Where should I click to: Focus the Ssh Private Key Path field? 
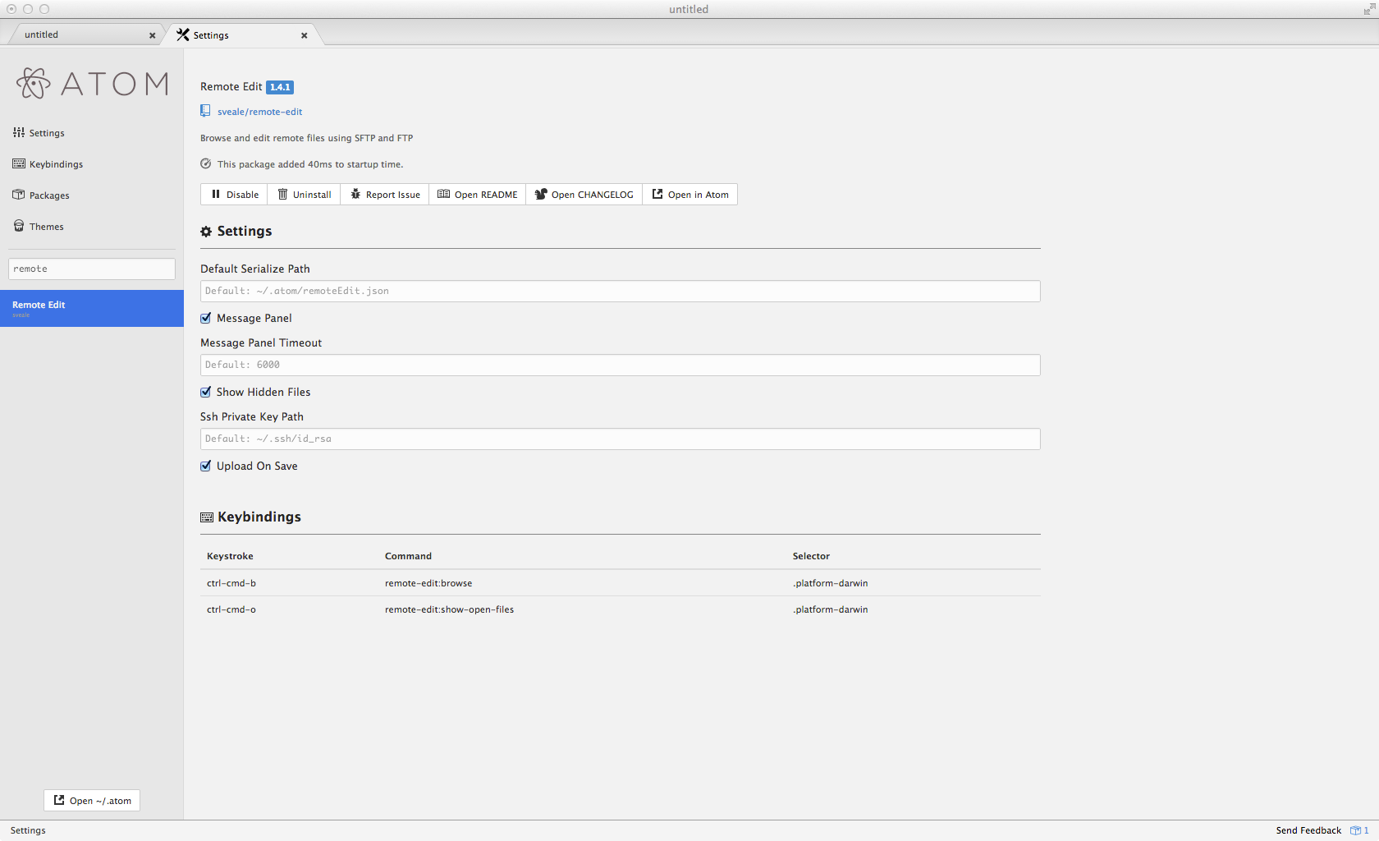621,439
